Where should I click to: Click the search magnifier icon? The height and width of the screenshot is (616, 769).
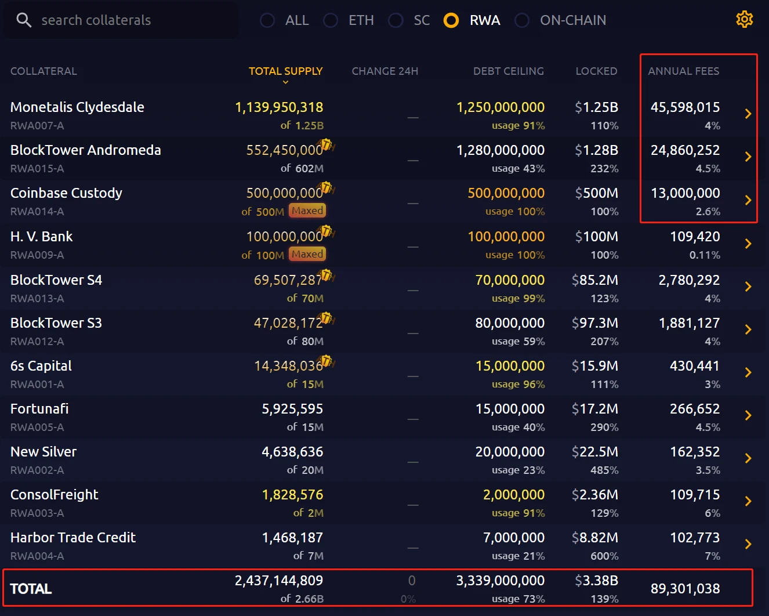(x=24, y=20)
